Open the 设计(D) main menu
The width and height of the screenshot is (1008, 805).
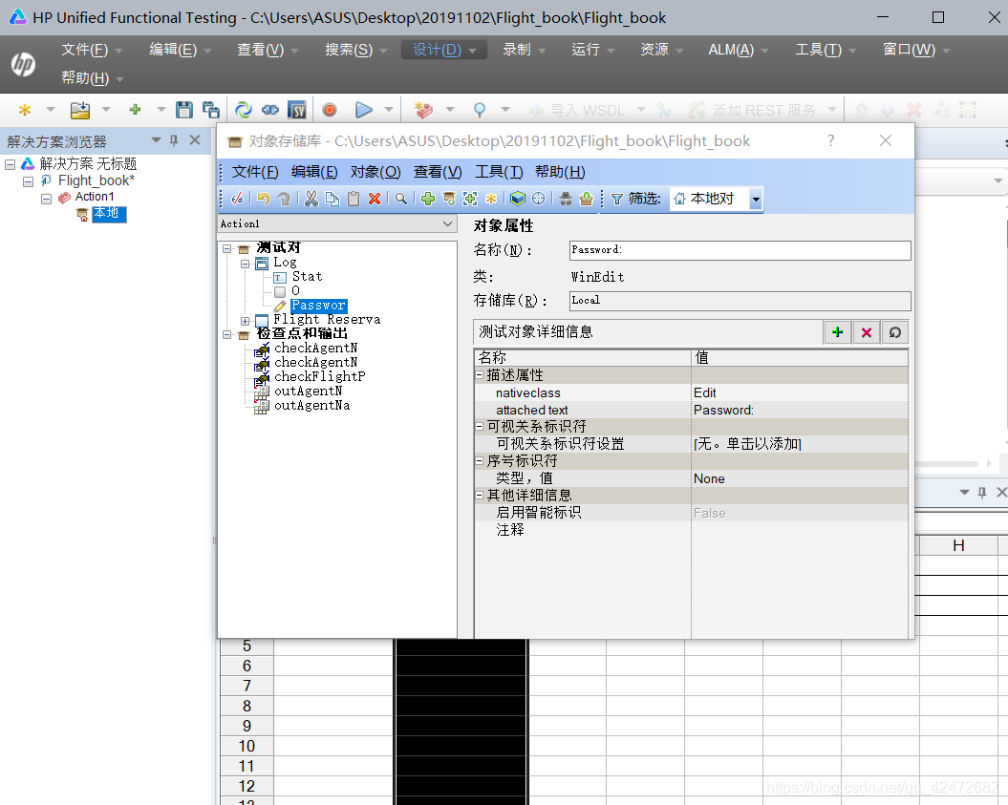(443, 50)
